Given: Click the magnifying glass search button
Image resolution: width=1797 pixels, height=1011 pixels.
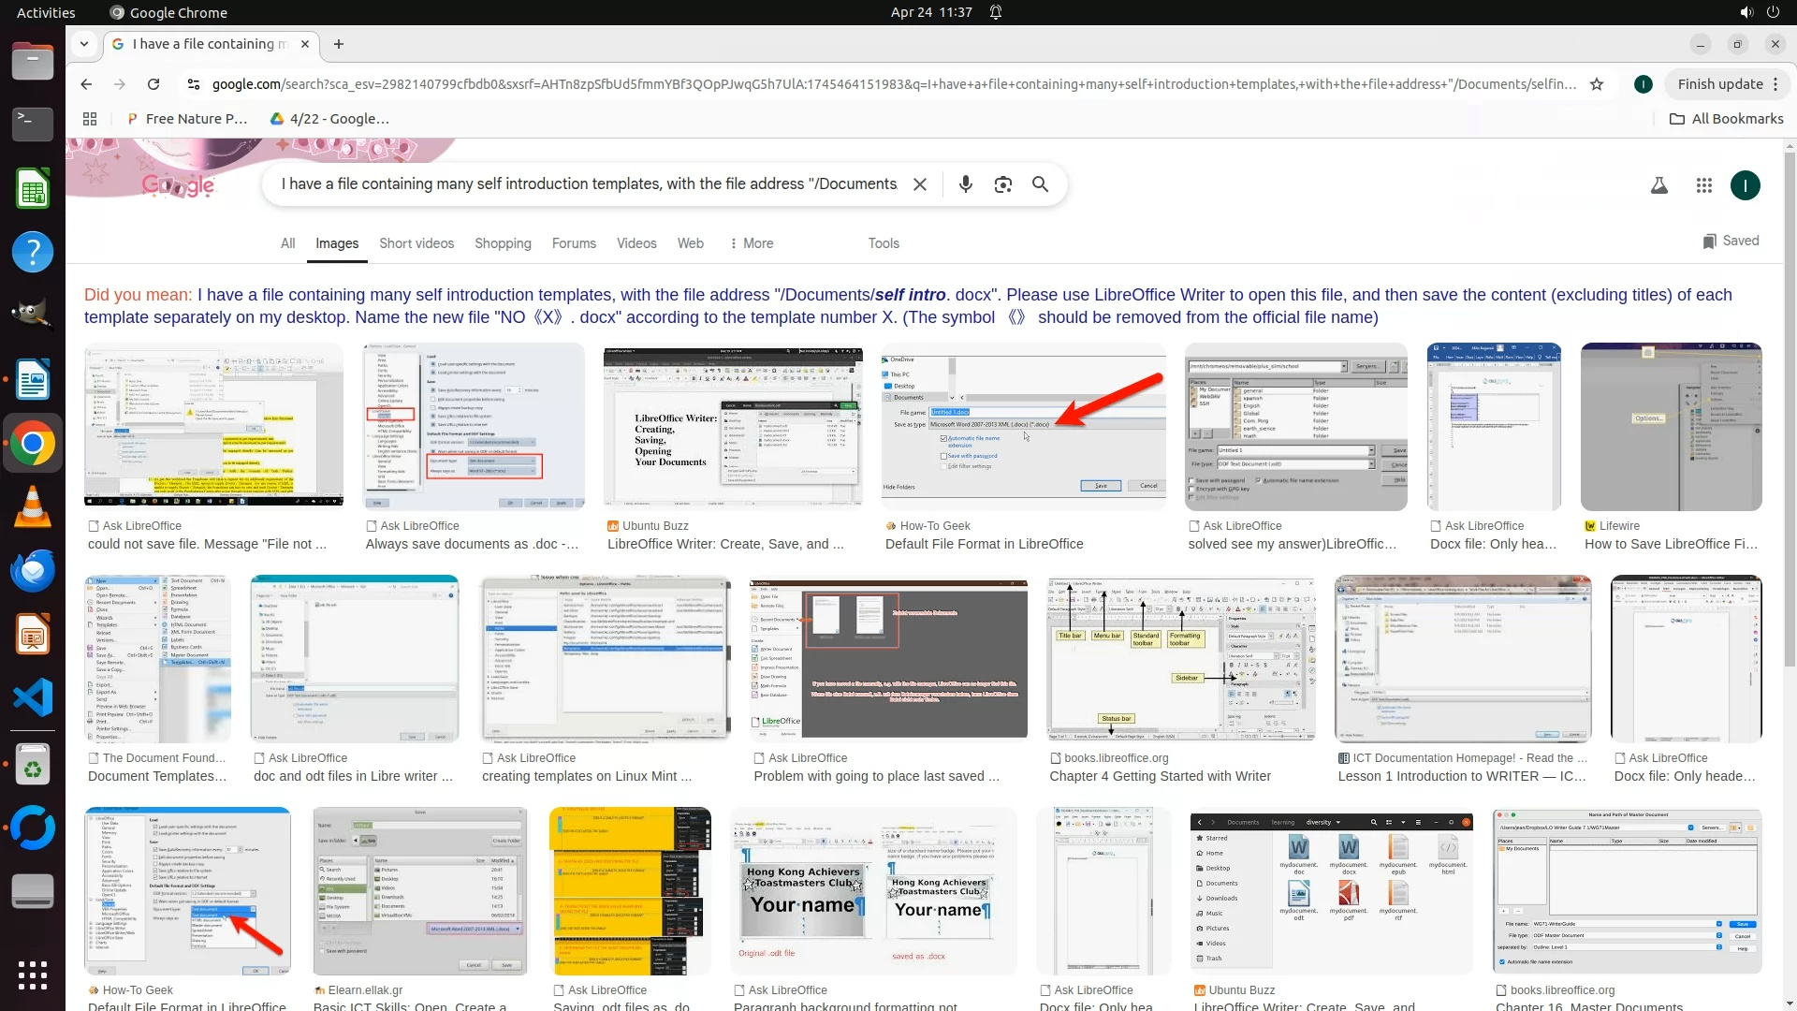Looking at the screenshot, I should tap(1040, 184).
